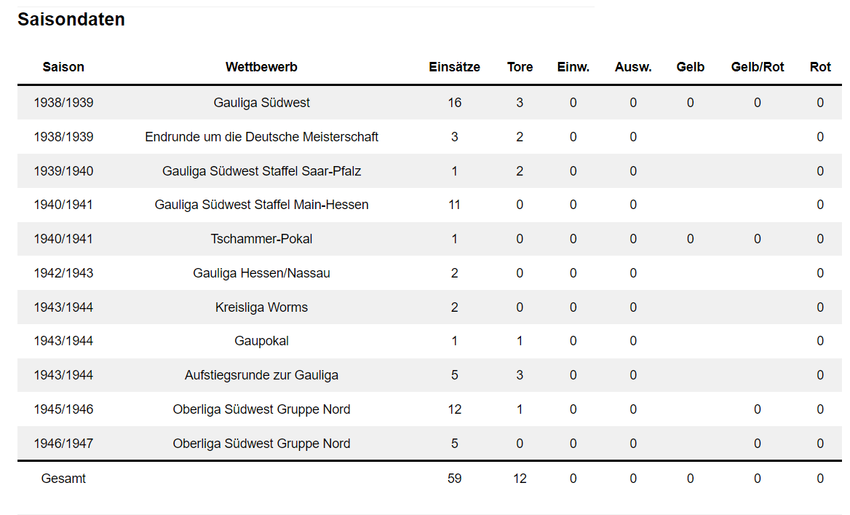Click the Gauliga Hessen/Nassau entry
The height and width of the screenshot is (515, 850).
(261, 273)
